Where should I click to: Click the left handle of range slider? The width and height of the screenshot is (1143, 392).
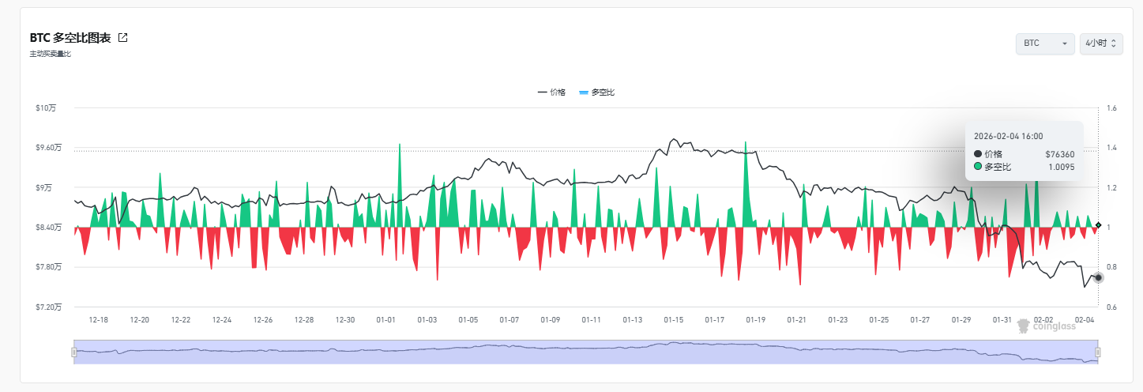coord(74,352)
